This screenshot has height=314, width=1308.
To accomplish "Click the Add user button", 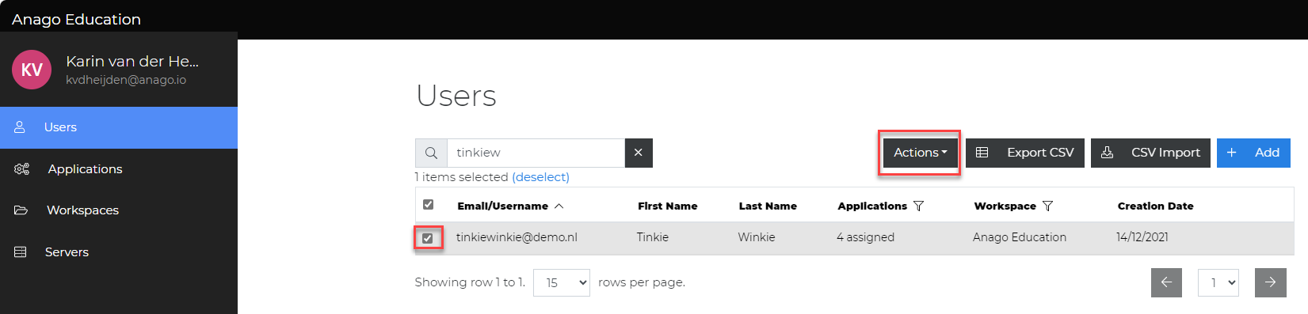I will [x=1253, y=153].
